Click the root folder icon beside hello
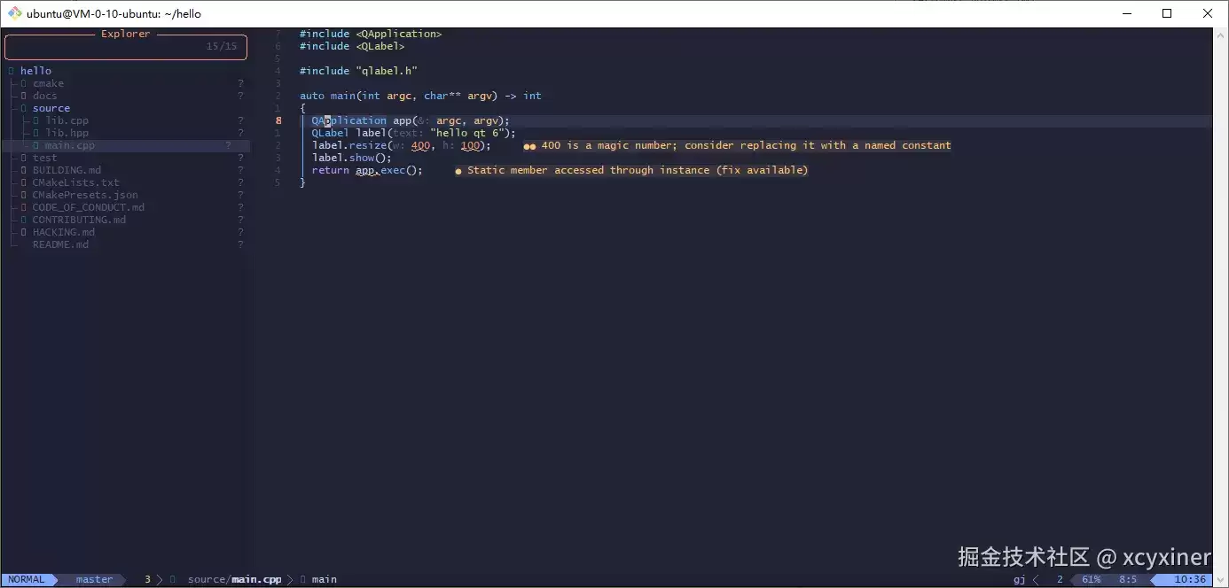Image resolution: width=1229 pixels, height=588 pixels. pos(12,71)
